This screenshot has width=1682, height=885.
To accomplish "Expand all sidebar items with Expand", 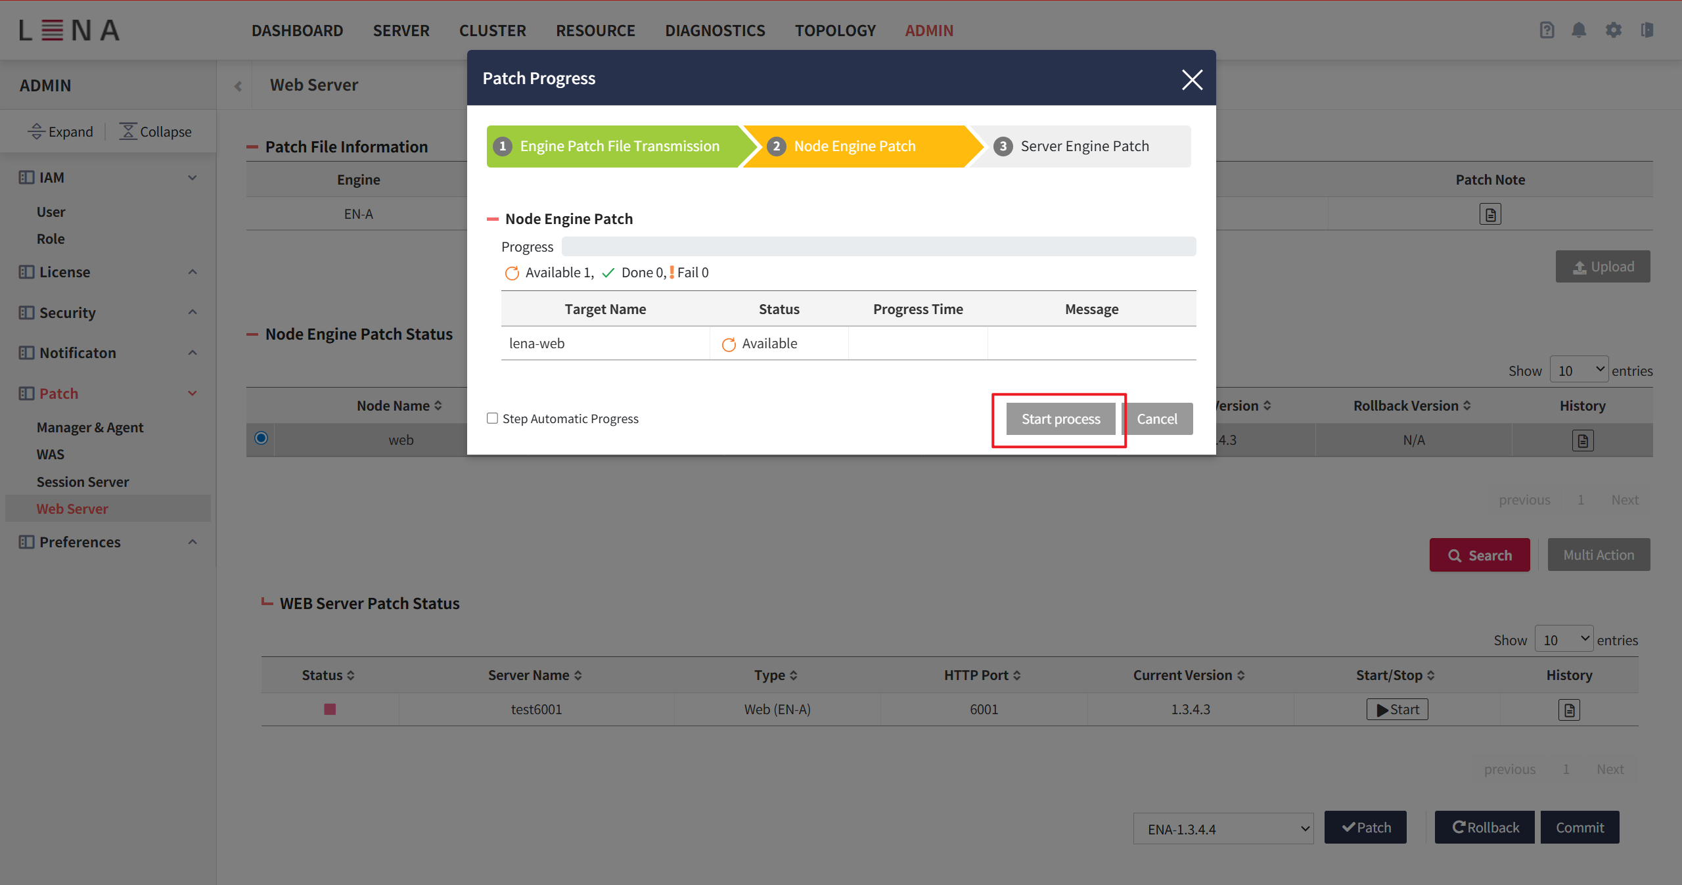I will [x=60, y=131].
